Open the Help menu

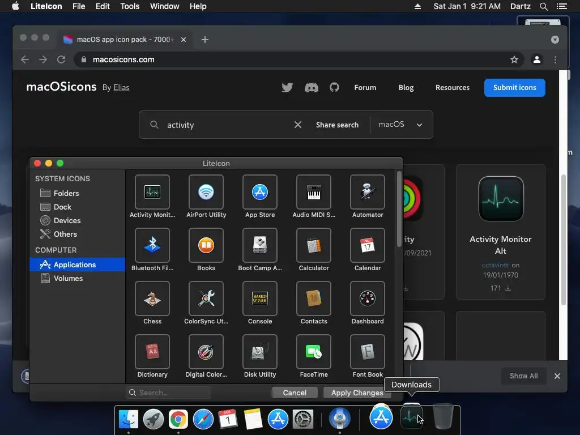tap(198, 6)
